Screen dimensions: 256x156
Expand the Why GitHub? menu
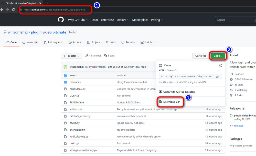(78, 20)
